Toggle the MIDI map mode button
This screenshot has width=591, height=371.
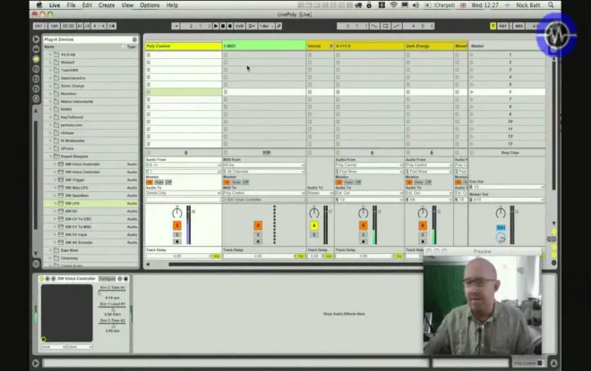(x=518, y=26)
